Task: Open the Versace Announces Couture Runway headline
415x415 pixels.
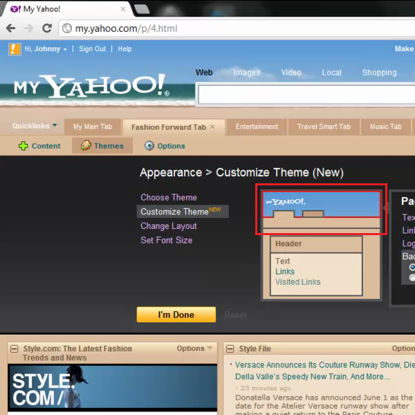Action: coord(324,371)
